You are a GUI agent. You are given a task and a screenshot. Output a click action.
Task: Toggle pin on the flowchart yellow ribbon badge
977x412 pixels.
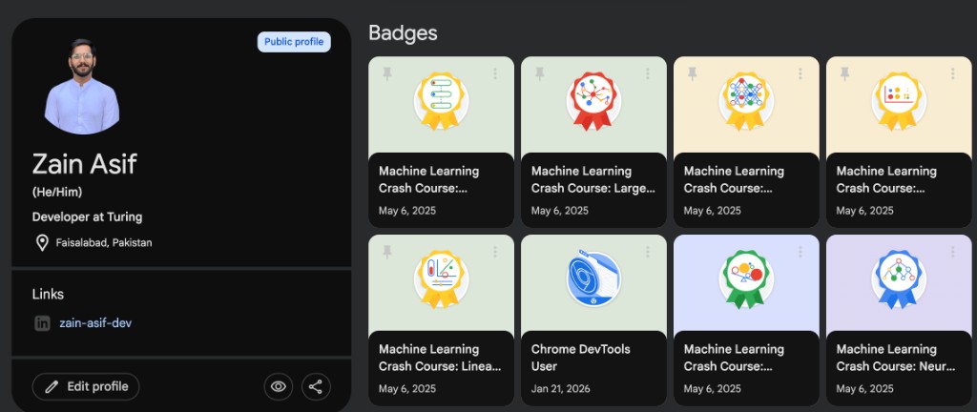click(387, 73)
